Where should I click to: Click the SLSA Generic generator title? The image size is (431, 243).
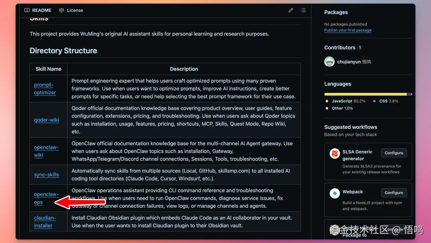click(357, 155)
